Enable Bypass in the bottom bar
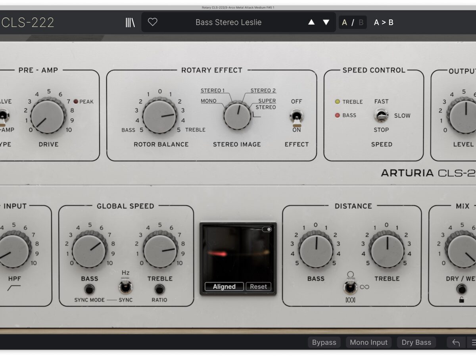This screenshot has height=357, width=476. pos(324,342)
